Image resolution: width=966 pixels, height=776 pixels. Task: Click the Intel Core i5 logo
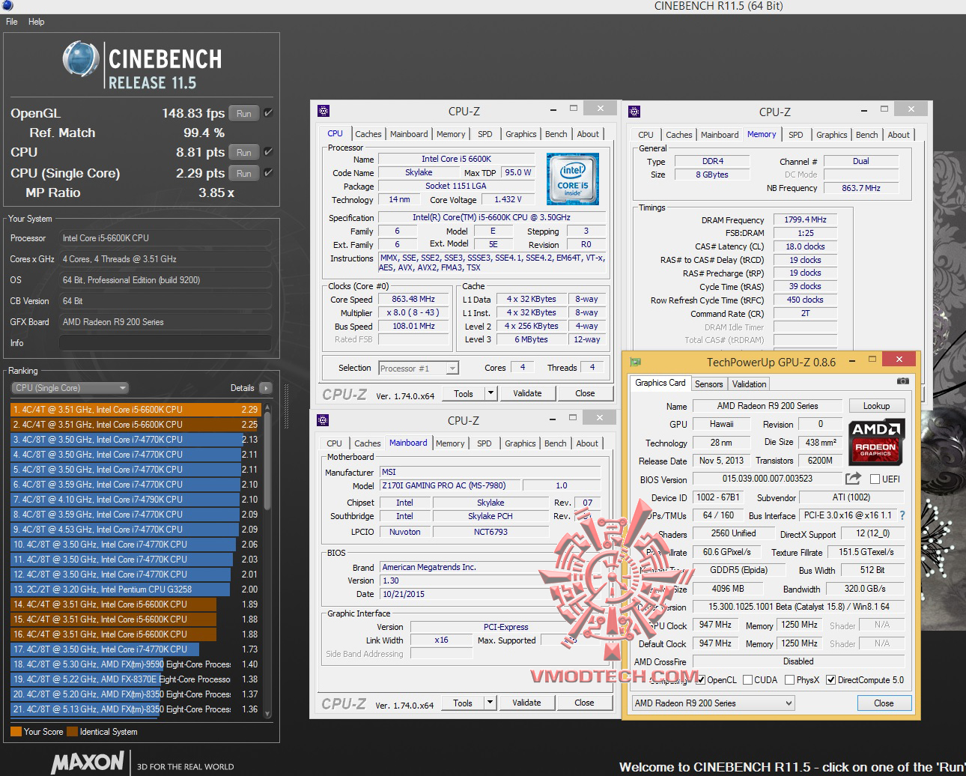coord(572,178)
